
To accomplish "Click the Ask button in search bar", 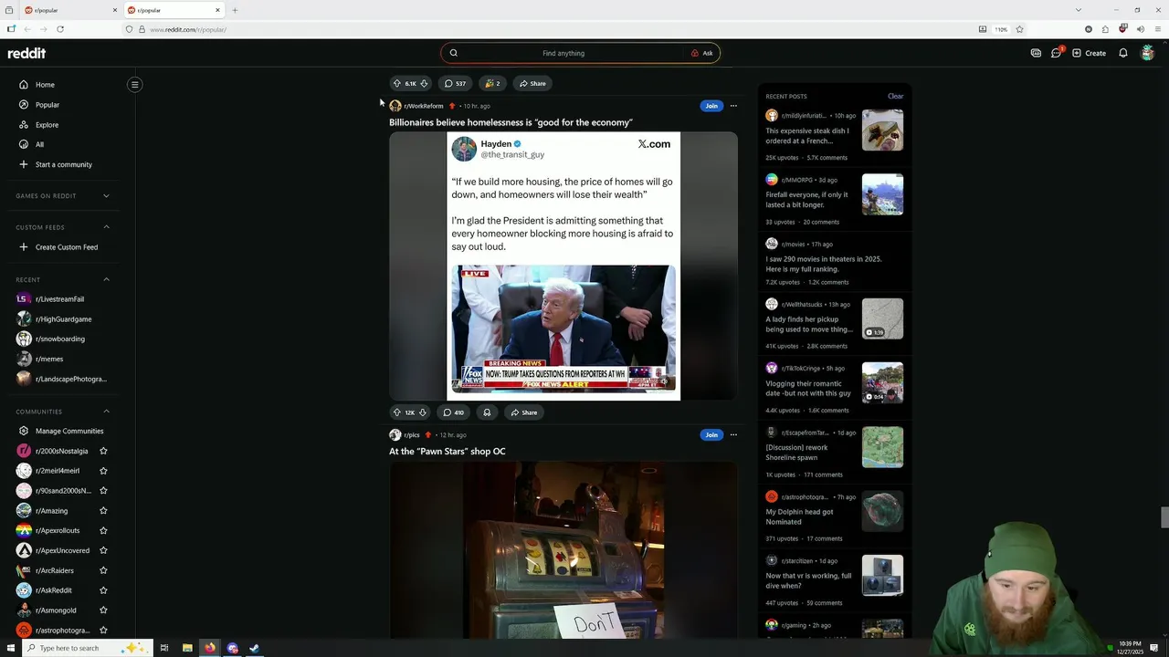I will coord(702,53).
